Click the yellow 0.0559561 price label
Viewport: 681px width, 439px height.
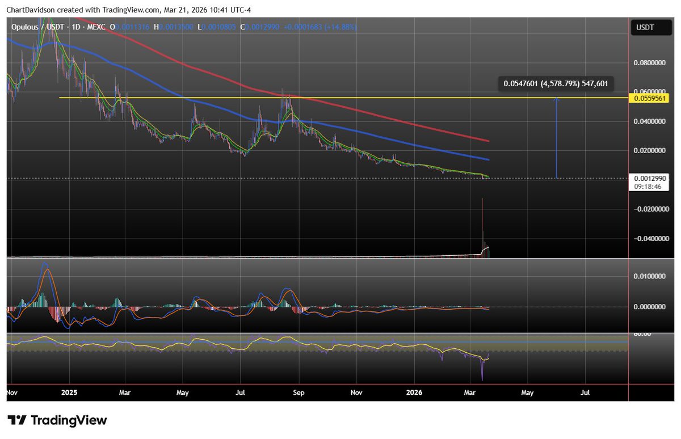coord(649,98)
